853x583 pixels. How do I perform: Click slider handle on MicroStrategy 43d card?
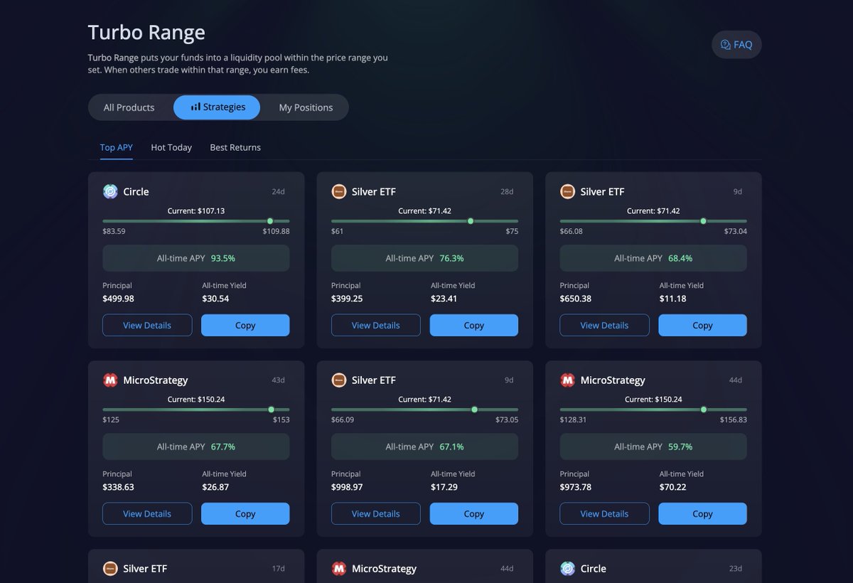(x=272, y=410)
